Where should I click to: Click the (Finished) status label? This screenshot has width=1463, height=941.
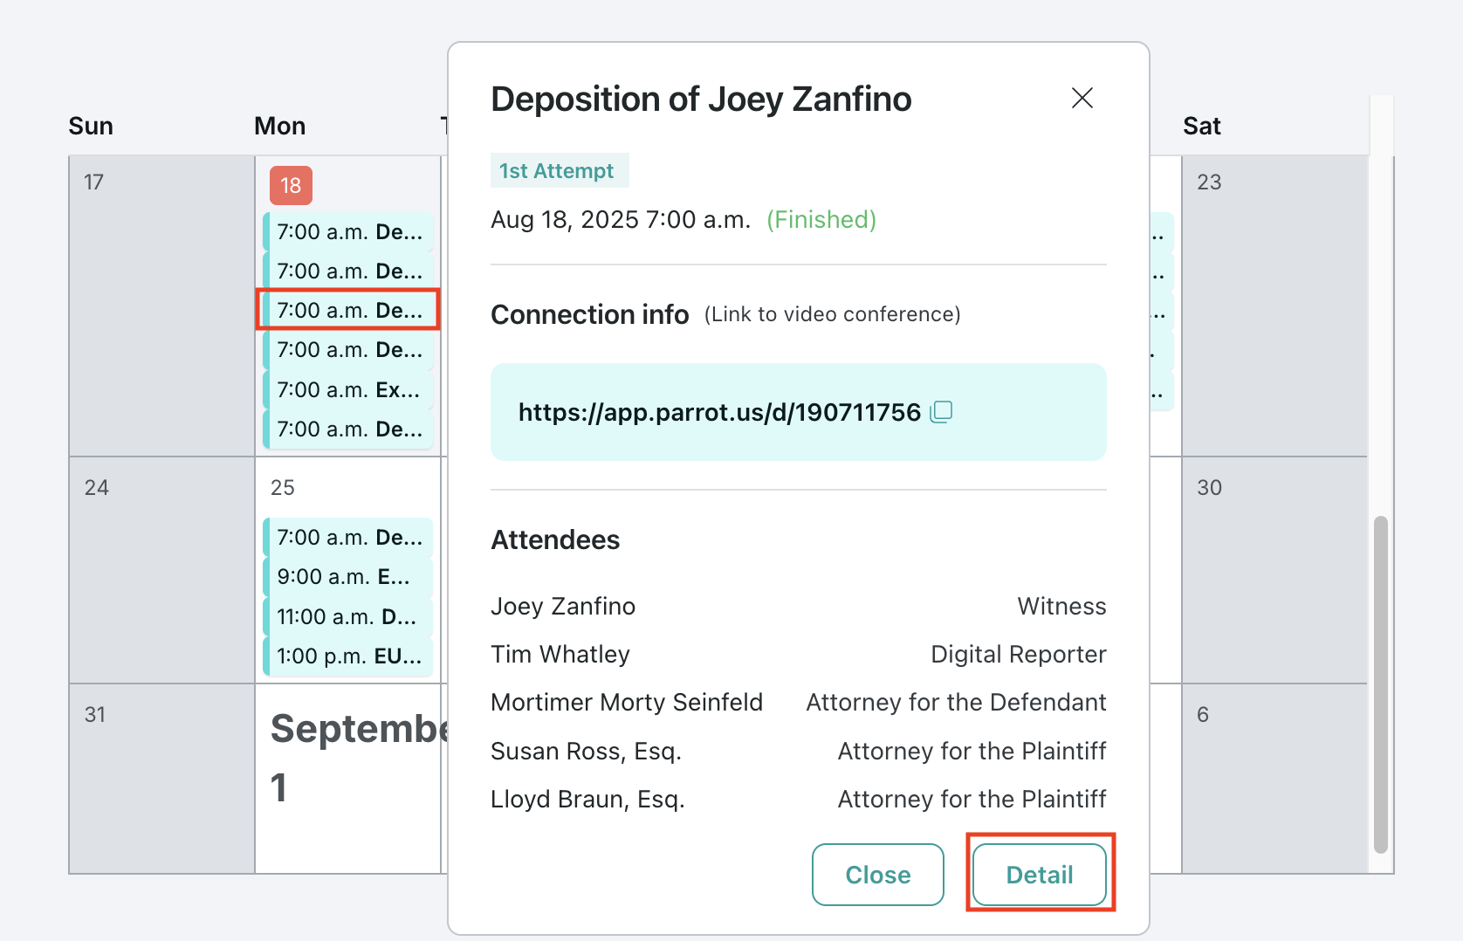point(821,219)
